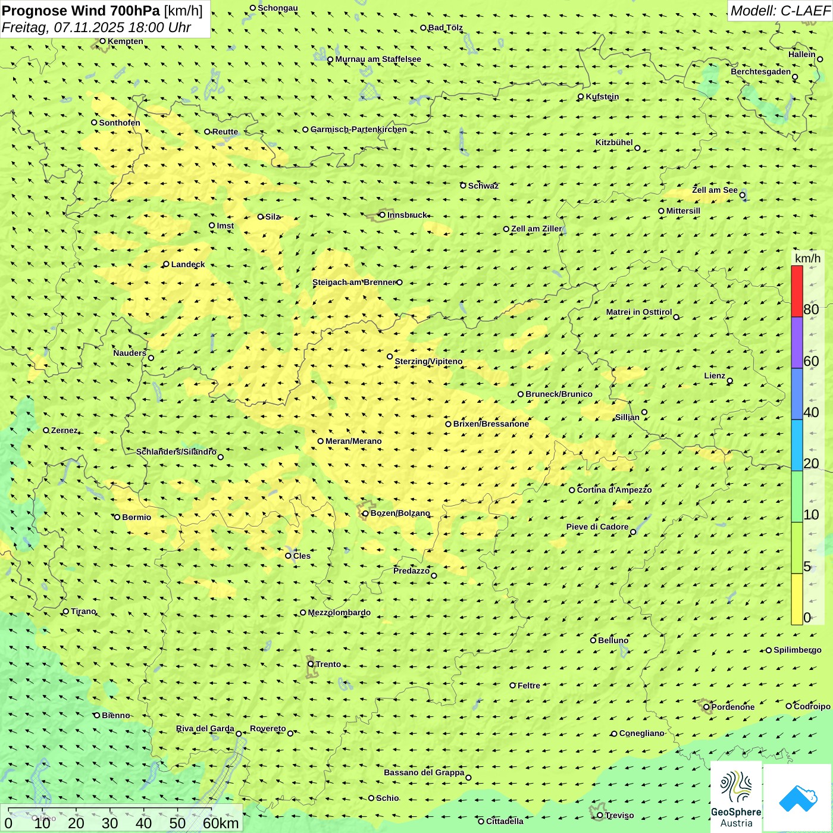The image size is (833, 833).
Task: Click the Modell: C-LAEF label
Action: [x=780, y=10]
